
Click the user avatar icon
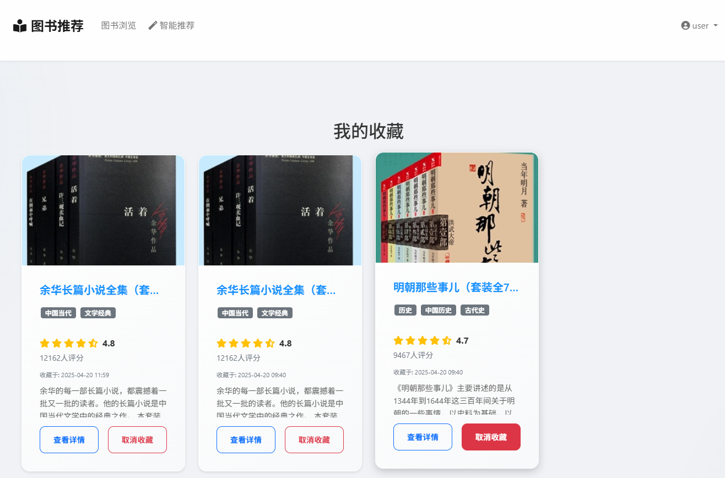(x=685, y=25)
